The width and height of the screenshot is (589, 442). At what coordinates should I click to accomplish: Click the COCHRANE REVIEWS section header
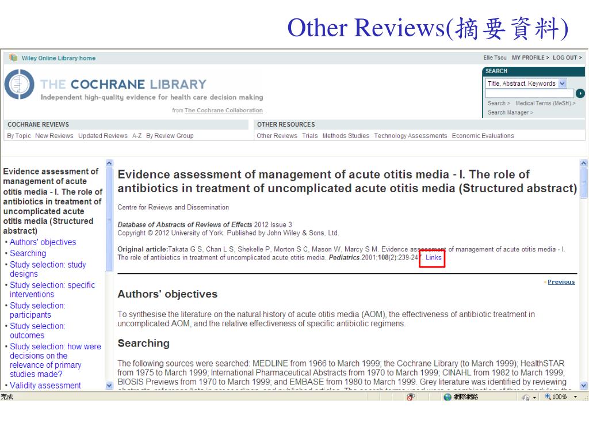pyautogui.click(x=39, y=124)
